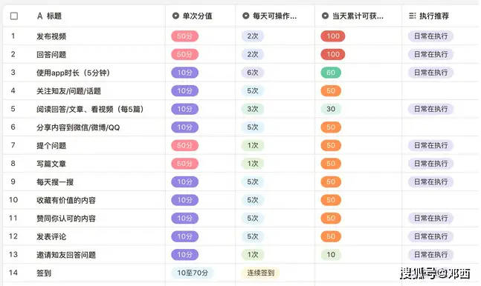Click the 50分 tag in 回答问题 row

pos(184,54)
